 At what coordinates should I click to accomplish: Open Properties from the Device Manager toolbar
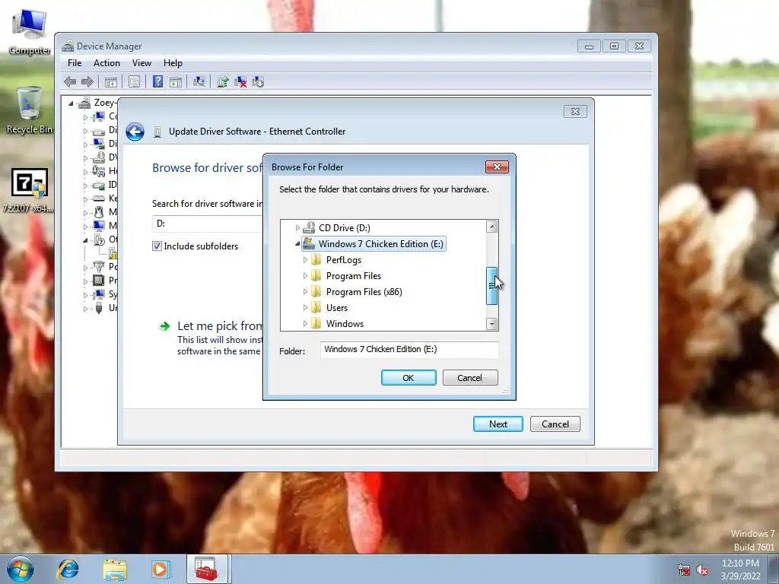point(134,82)
